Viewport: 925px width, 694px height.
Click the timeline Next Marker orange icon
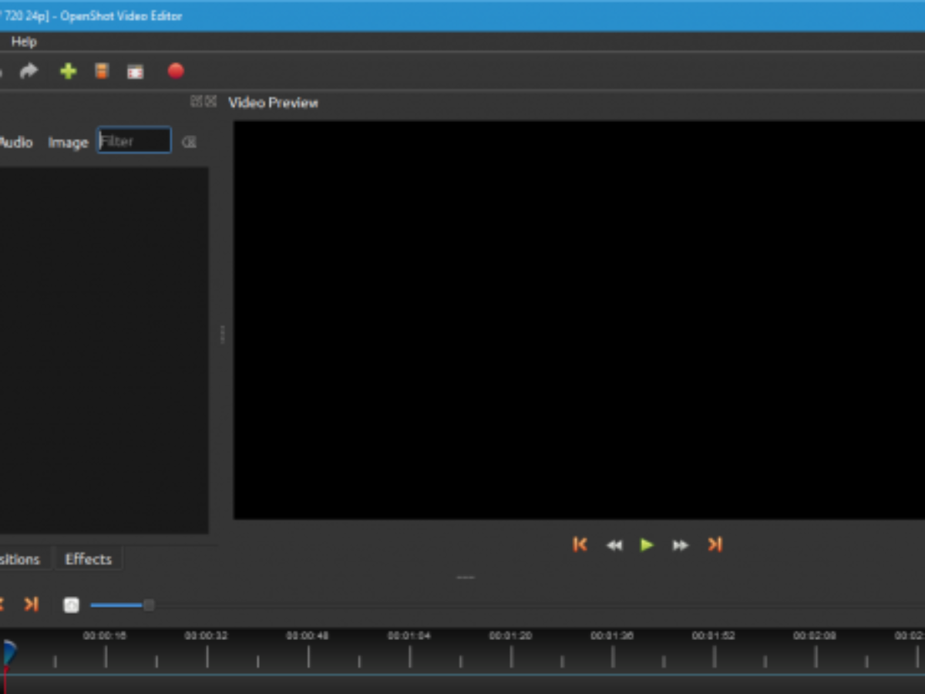point(31,605)
